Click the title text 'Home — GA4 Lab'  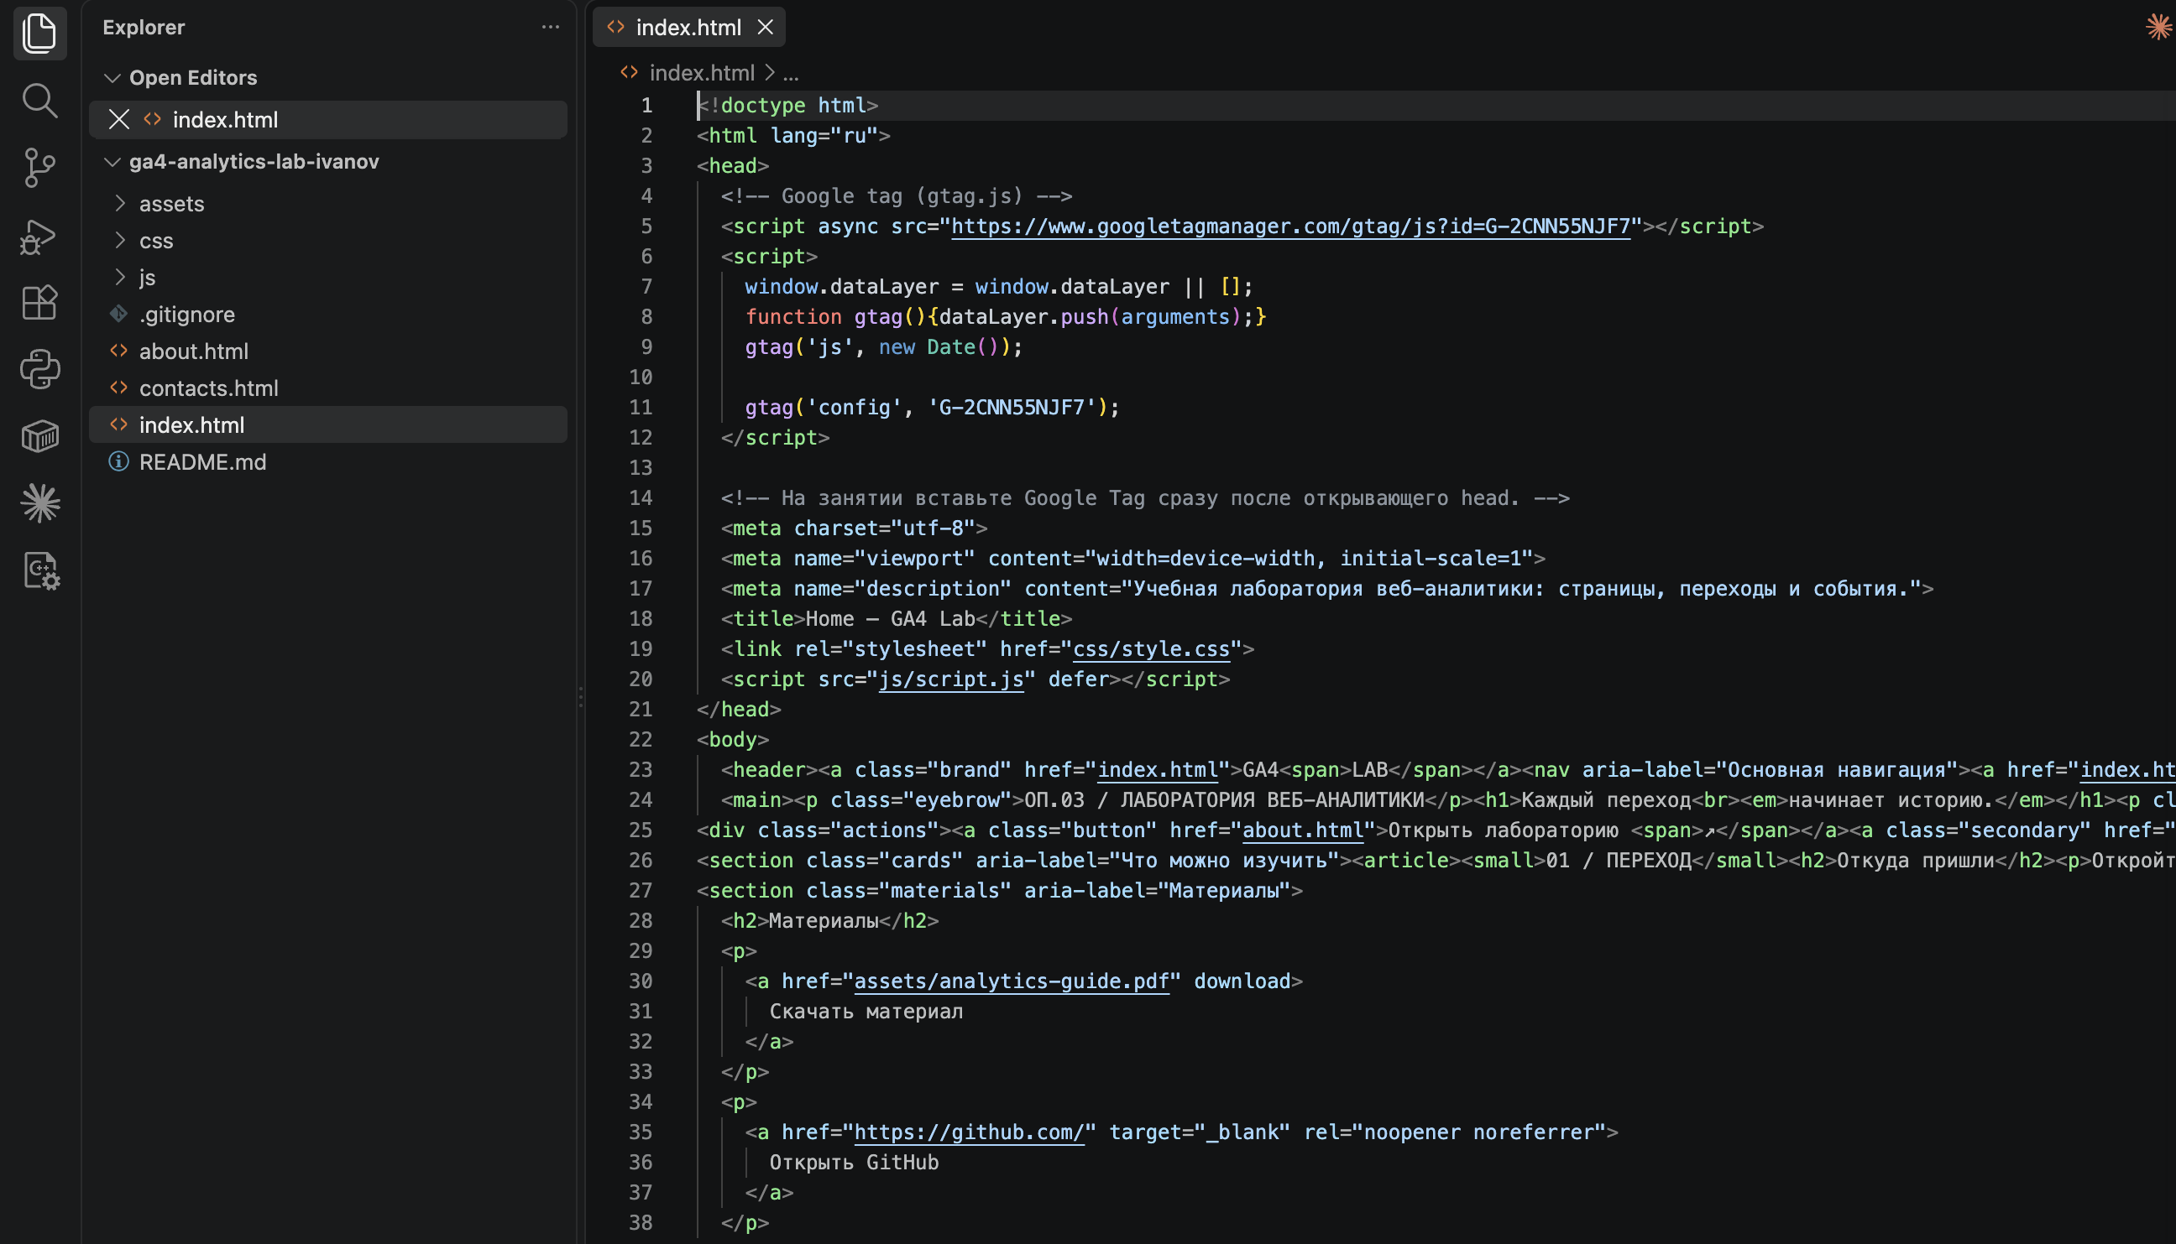890,618
